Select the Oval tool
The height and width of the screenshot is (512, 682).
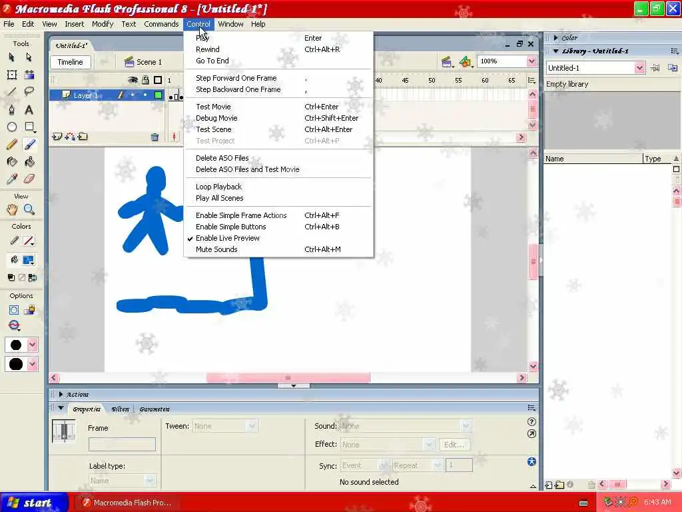(x=12, y=127)
